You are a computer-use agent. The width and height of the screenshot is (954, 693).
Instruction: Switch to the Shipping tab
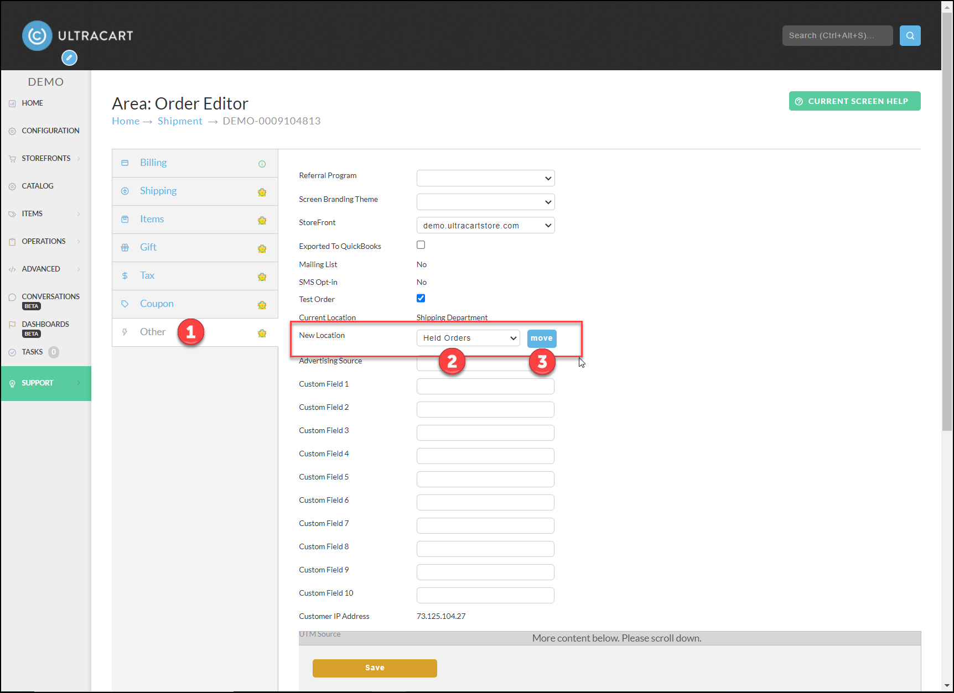coord(195,191)
